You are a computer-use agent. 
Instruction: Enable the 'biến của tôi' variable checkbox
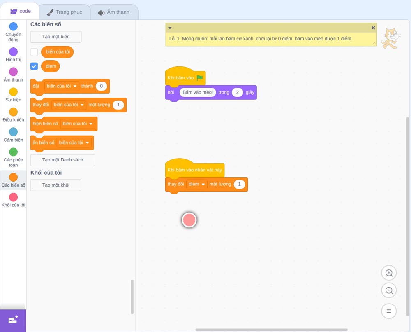pyautogui.click(x=34, y=52)
